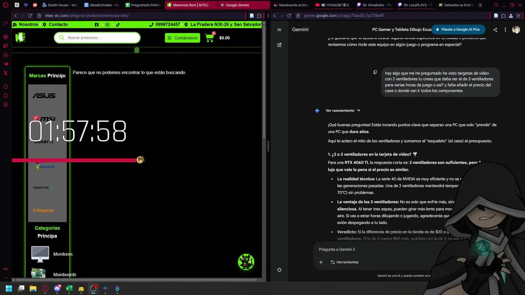Open a new browser tab
This screenshot has width=525, height=295.
(x=480, y=5)
